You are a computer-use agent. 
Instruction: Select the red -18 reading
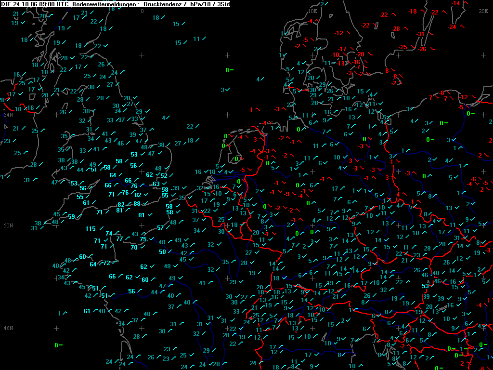pos(412,12)
